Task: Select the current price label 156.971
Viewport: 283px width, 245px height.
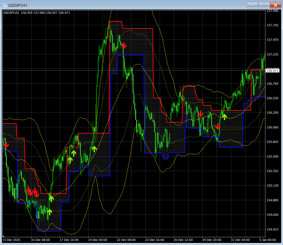Action: [x=272, y=71]
